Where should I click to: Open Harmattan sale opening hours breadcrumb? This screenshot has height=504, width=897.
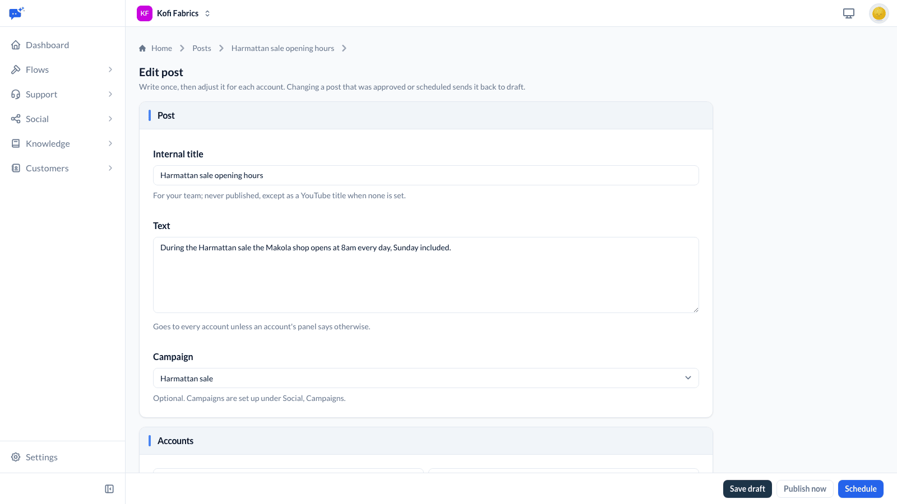pyautogui.click(x=283, y=48)
